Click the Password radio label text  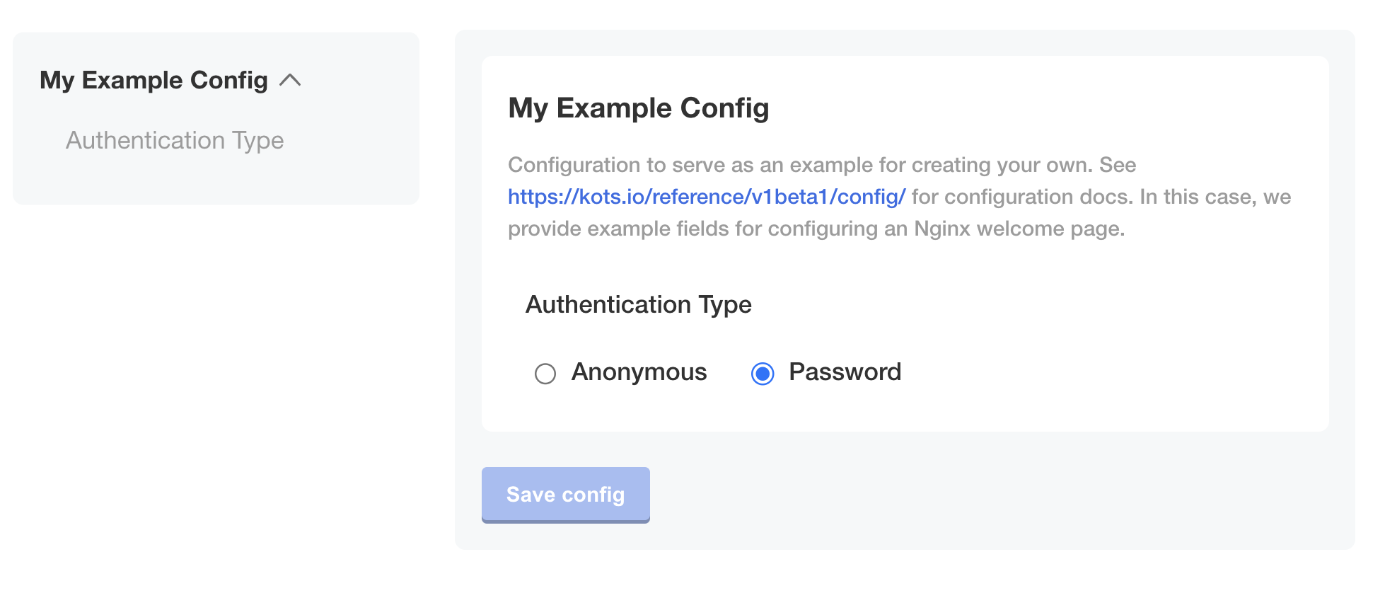[x=845, y=372]
